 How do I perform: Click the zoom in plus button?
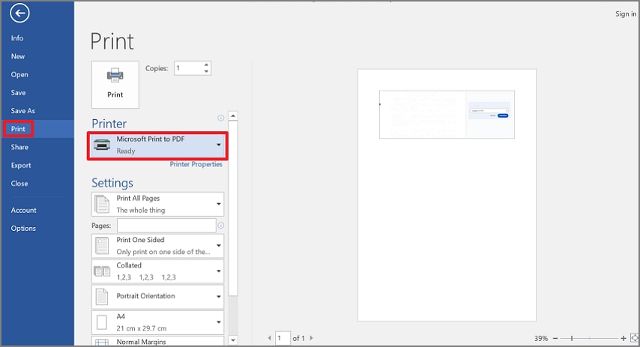click(624, 339)
